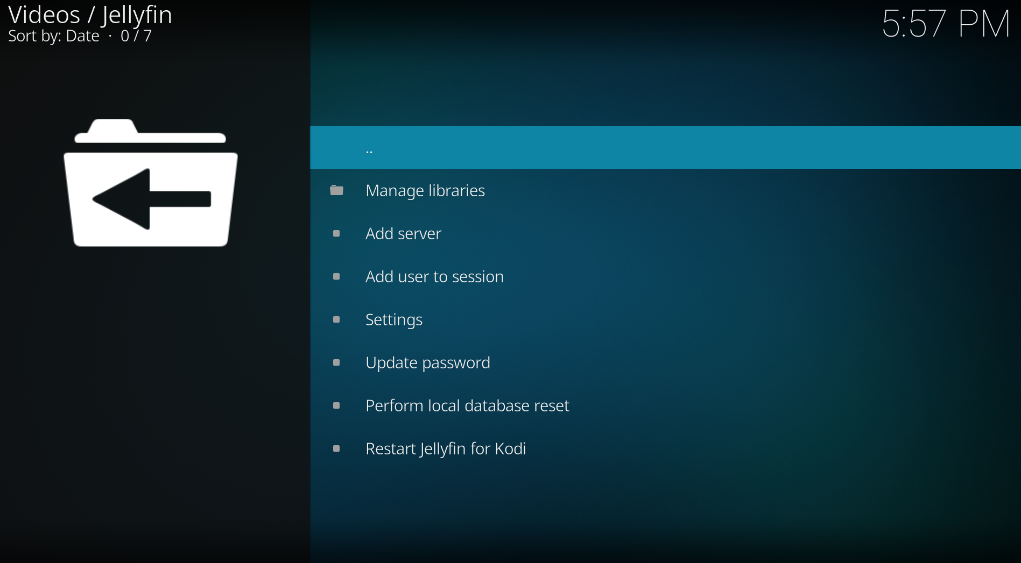Select Add user to session
Screen dimensions: 1021x563
(434, 276)
